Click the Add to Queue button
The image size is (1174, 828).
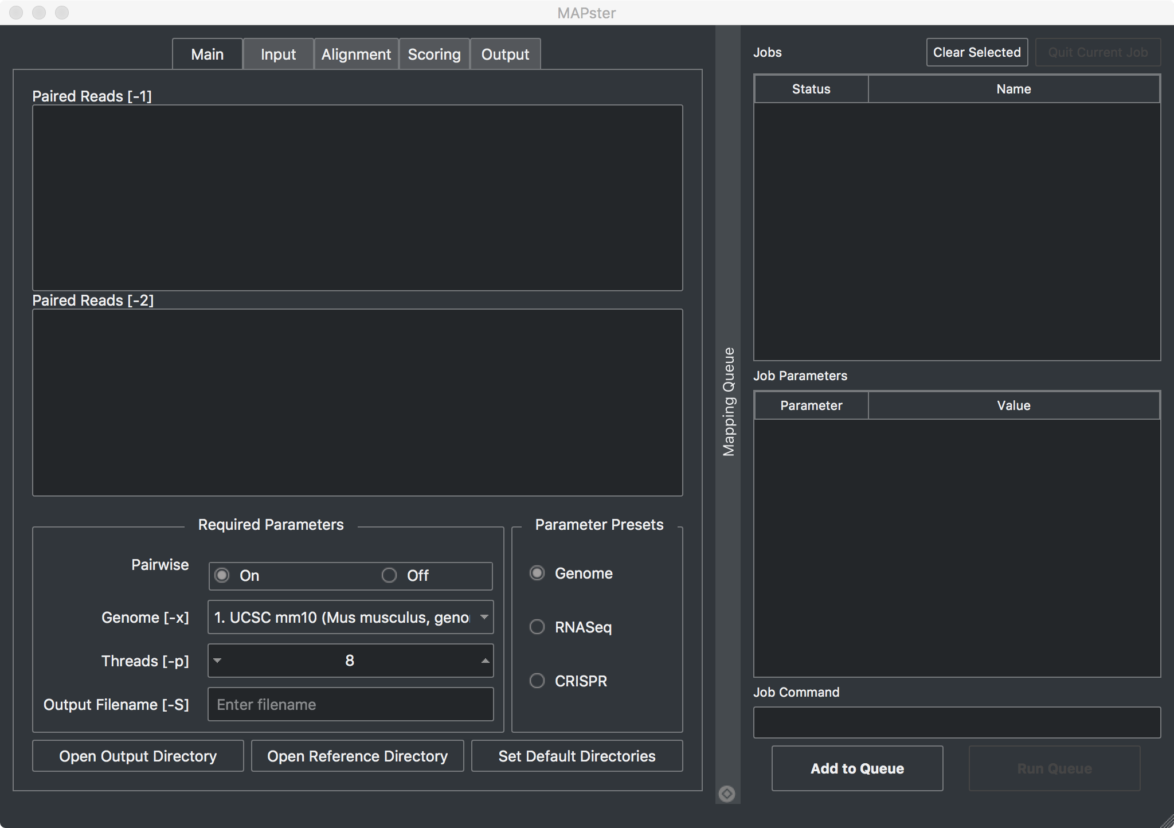(x=857, y=768)
